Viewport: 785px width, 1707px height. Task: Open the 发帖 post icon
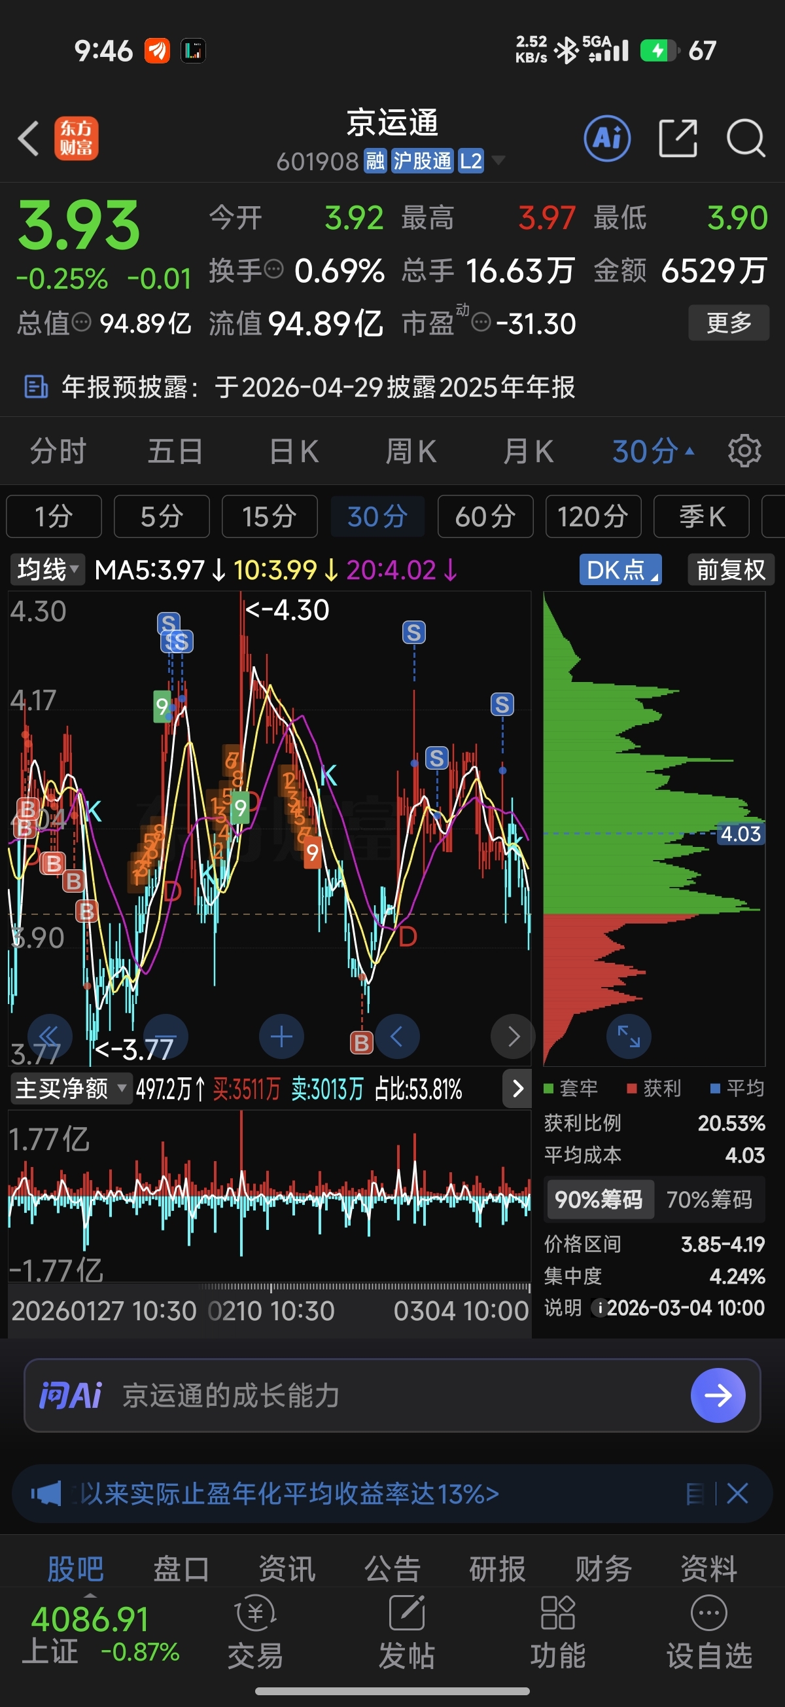click(x=407, y=1612)
